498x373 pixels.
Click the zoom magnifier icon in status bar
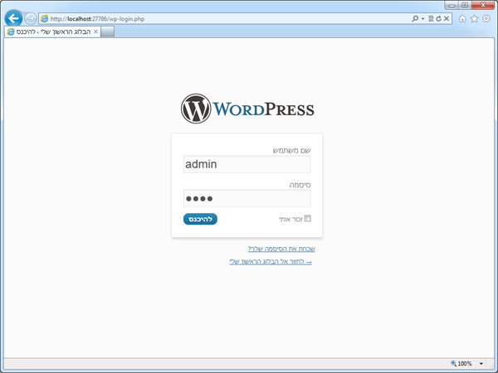[453, 364]
